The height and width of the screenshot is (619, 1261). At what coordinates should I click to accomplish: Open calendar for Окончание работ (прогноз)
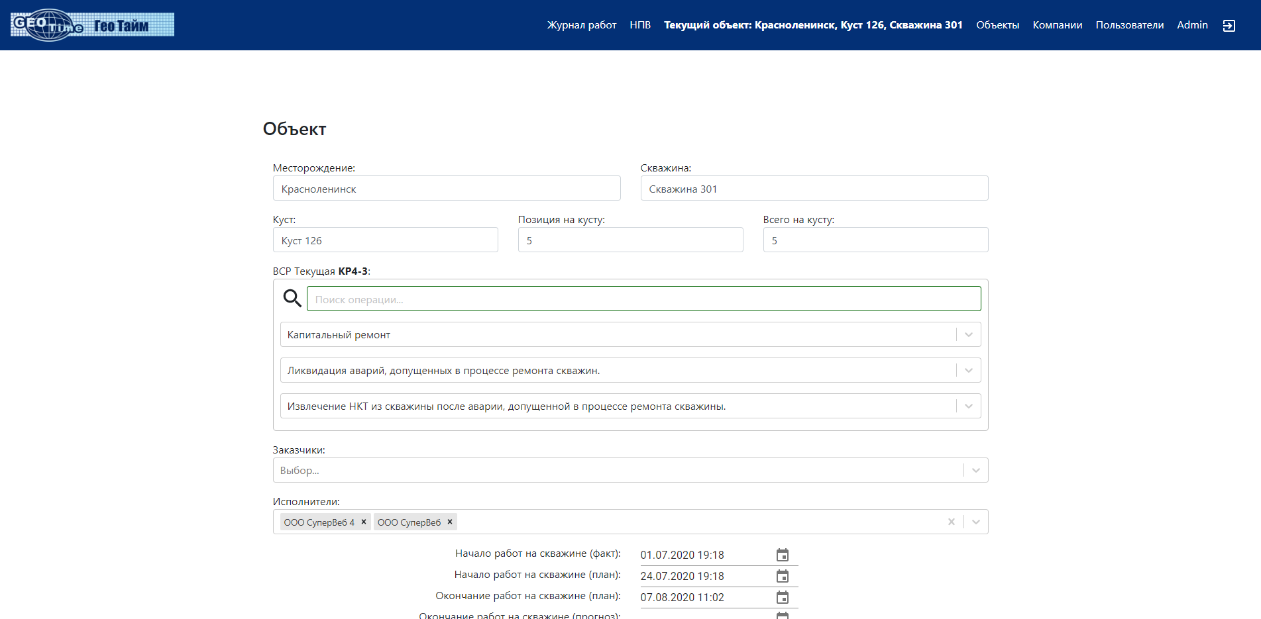pyautogui.click(x=783, y=615)
